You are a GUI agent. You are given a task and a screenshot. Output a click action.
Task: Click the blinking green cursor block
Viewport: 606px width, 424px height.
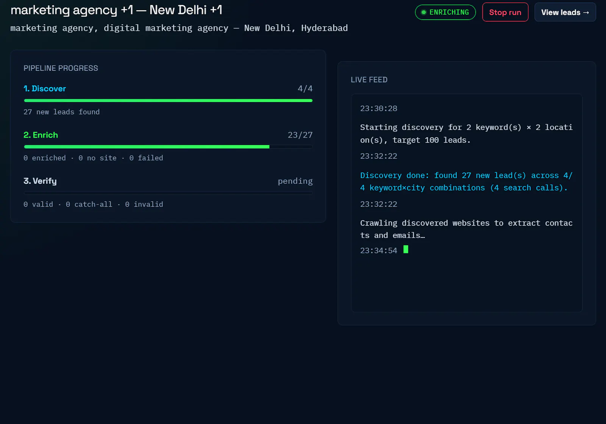tap(406, 249)
